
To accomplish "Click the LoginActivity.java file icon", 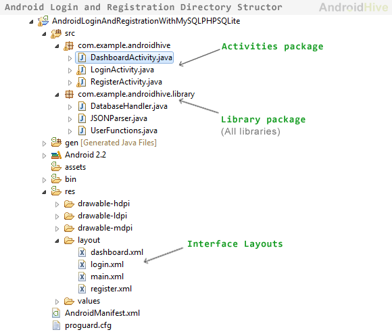I will coord(81,70).
